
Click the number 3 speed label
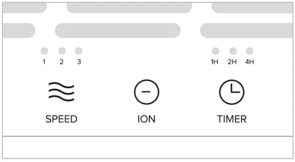pos(79,62)
